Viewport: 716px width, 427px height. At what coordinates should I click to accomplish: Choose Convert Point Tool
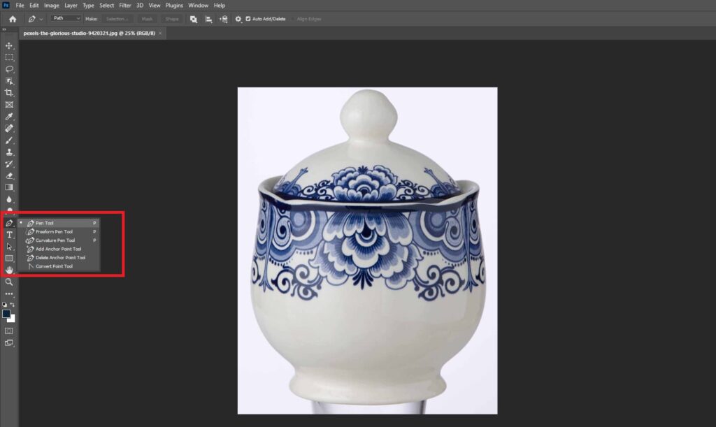(59, 266)
